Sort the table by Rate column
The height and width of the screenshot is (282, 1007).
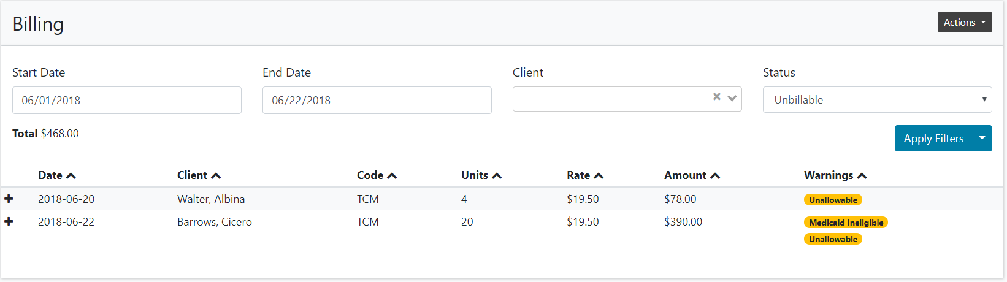pyautogui.click(x=584, y=175)
